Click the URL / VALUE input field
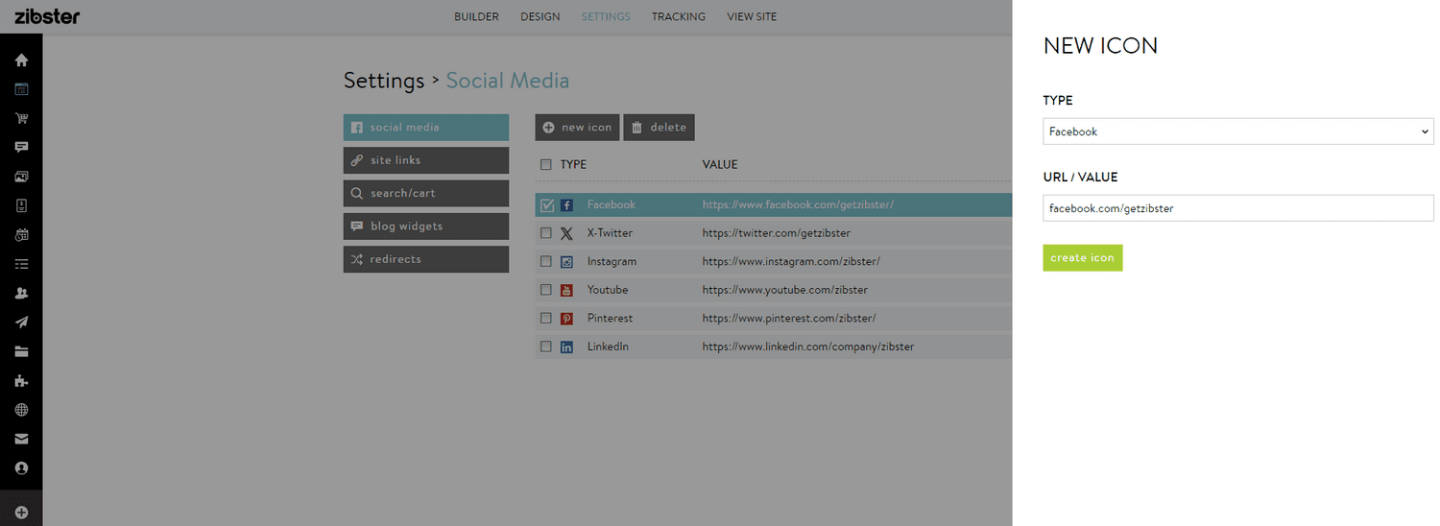The image size is (1440, 526). 1237,208
